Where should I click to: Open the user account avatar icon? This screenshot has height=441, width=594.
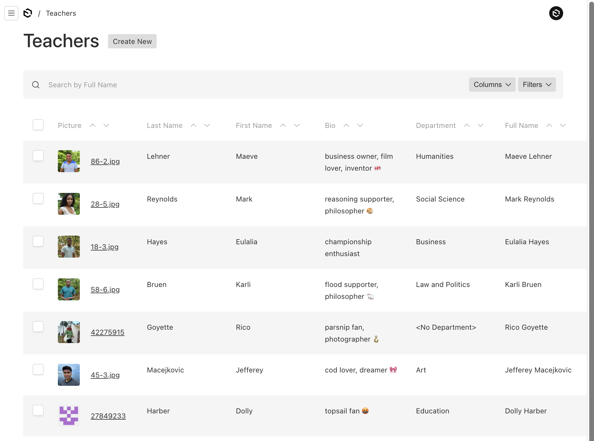556,13
